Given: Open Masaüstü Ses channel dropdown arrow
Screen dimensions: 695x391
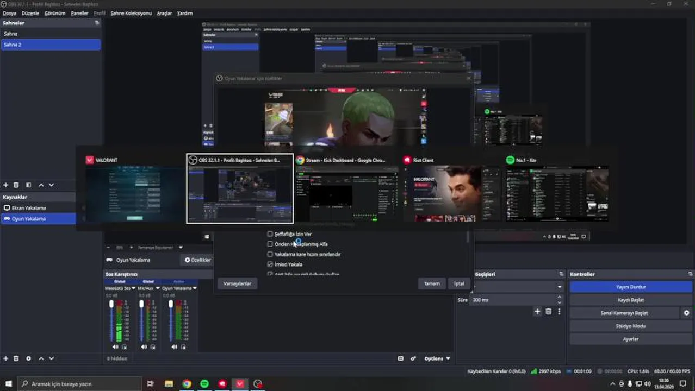Looking at the screenshot, I should [133, 288].
